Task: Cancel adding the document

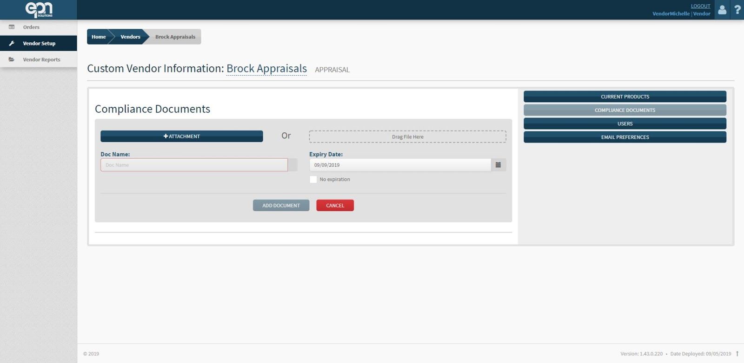Action: click(335, 205)
